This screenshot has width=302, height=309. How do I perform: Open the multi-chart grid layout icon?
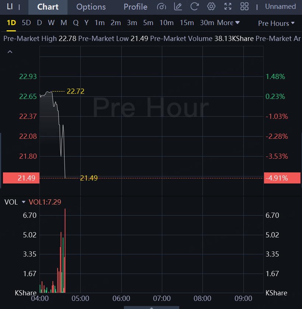244,7
